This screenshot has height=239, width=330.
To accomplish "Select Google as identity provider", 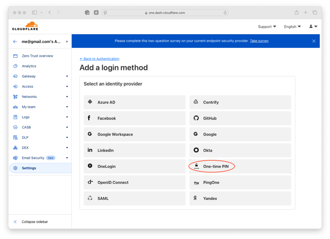I will click(240, 134).
